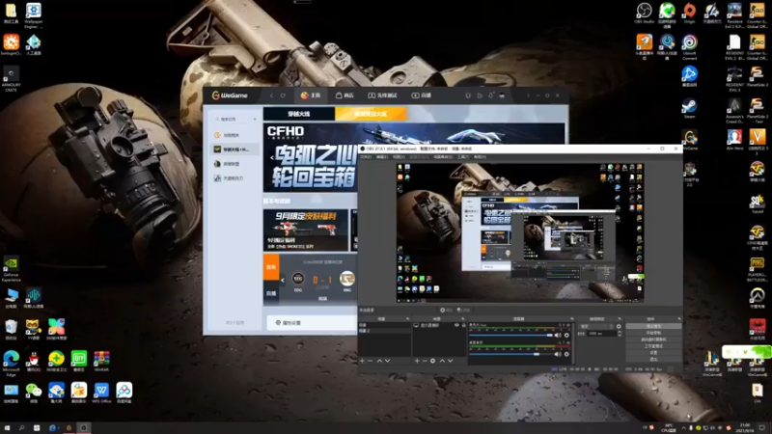
Task: Refresh the WeGame page
Action: click(x=283, y=95)
